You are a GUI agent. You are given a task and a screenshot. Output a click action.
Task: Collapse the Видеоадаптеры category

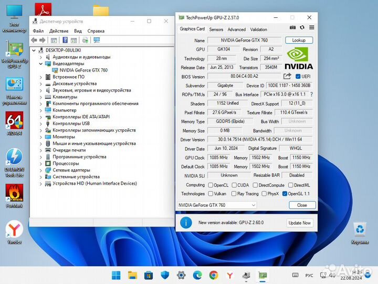[40, 64]
